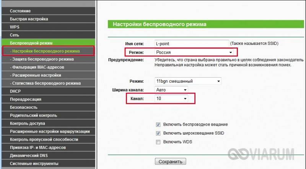Enable the Включить WDS checkbox

click(x=158, y=142)
